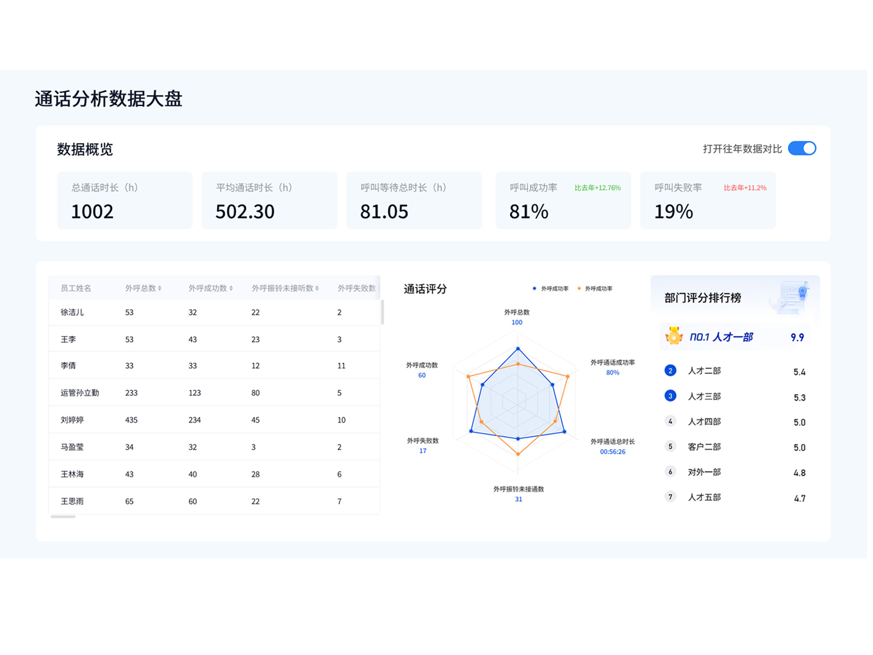
Task: Click rank badge 3 next to 人才三部
Action: (x=671, y=396)
